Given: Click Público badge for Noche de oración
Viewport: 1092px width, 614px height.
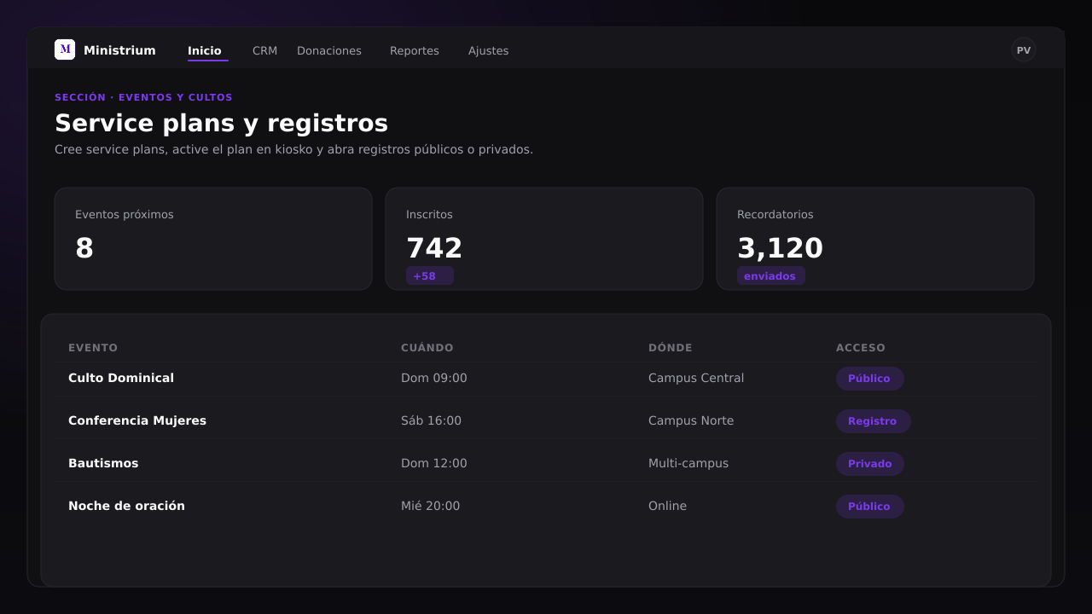Looking at the screenshot, I should point(869,507).
